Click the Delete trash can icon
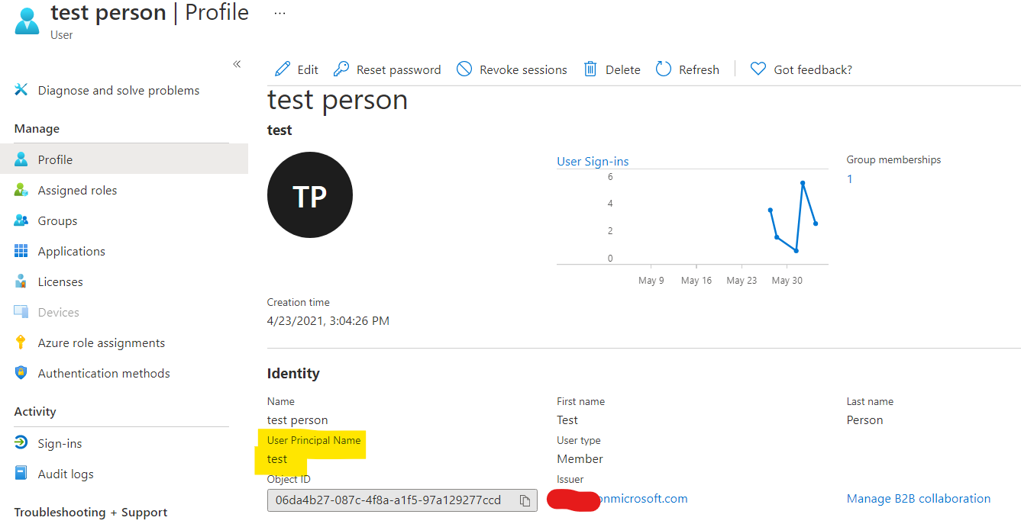Image resolution: width=1021 pixels, height=524 pixels. pyautogui.click(x=590, y=69)
